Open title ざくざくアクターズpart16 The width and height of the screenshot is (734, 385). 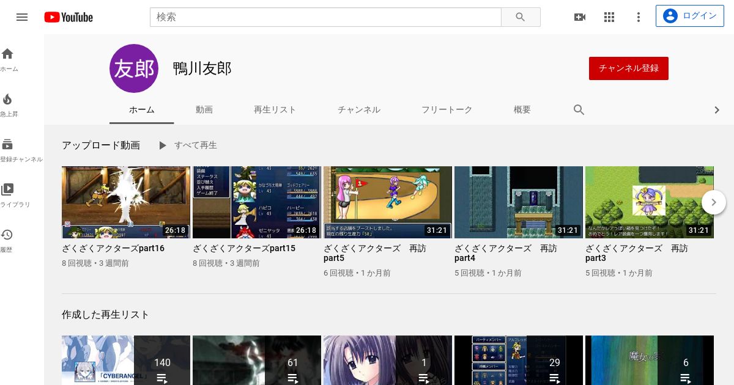point(113,249)
